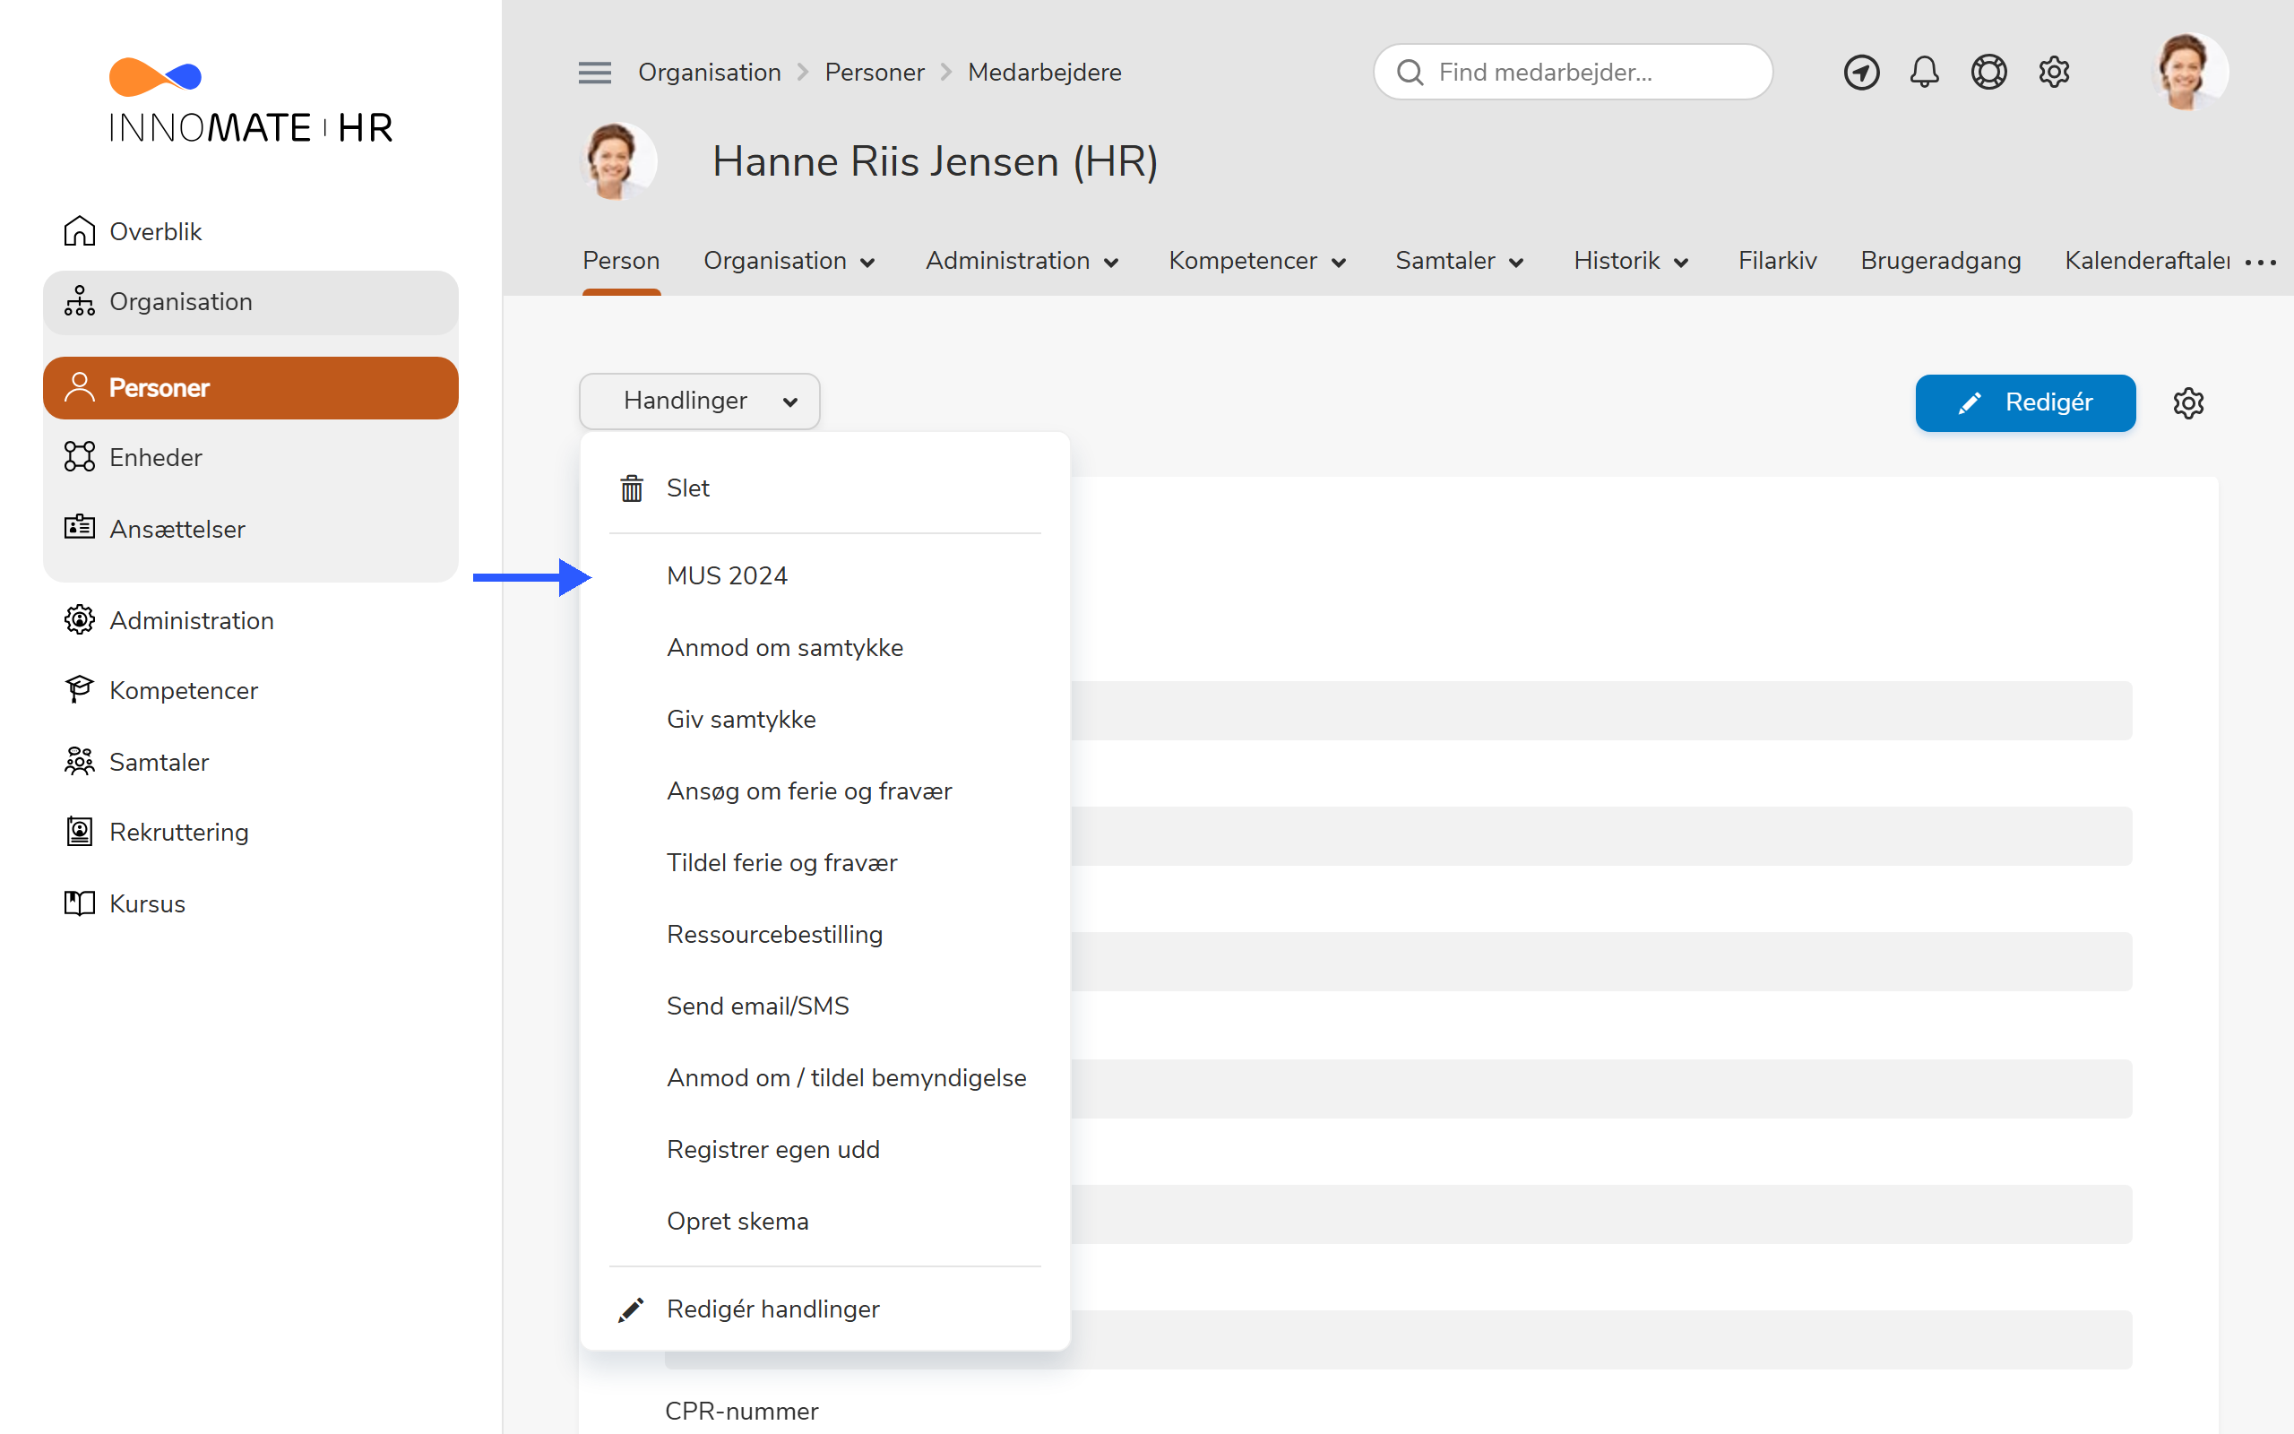The height and width of the screenshot is (1434, 2294).
Task: Click the gear icon next to Redigér
Action: point(2188,403)
